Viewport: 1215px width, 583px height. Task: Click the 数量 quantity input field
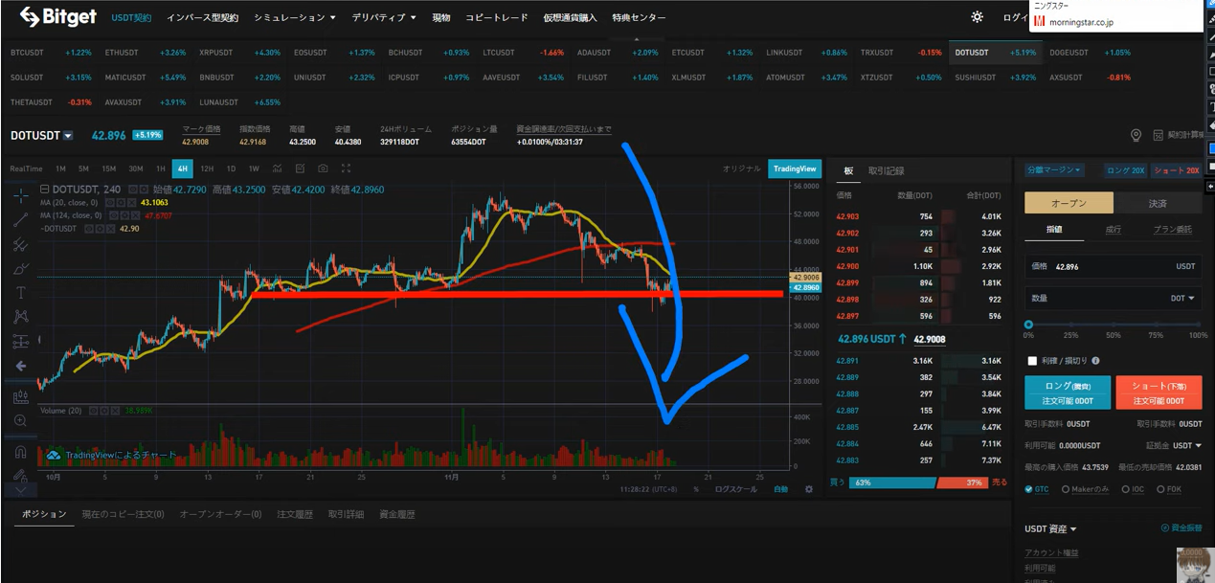1113,298
